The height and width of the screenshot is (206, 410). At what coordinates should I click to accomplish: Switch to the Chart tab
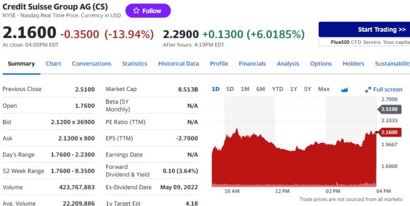click(53, 64)
